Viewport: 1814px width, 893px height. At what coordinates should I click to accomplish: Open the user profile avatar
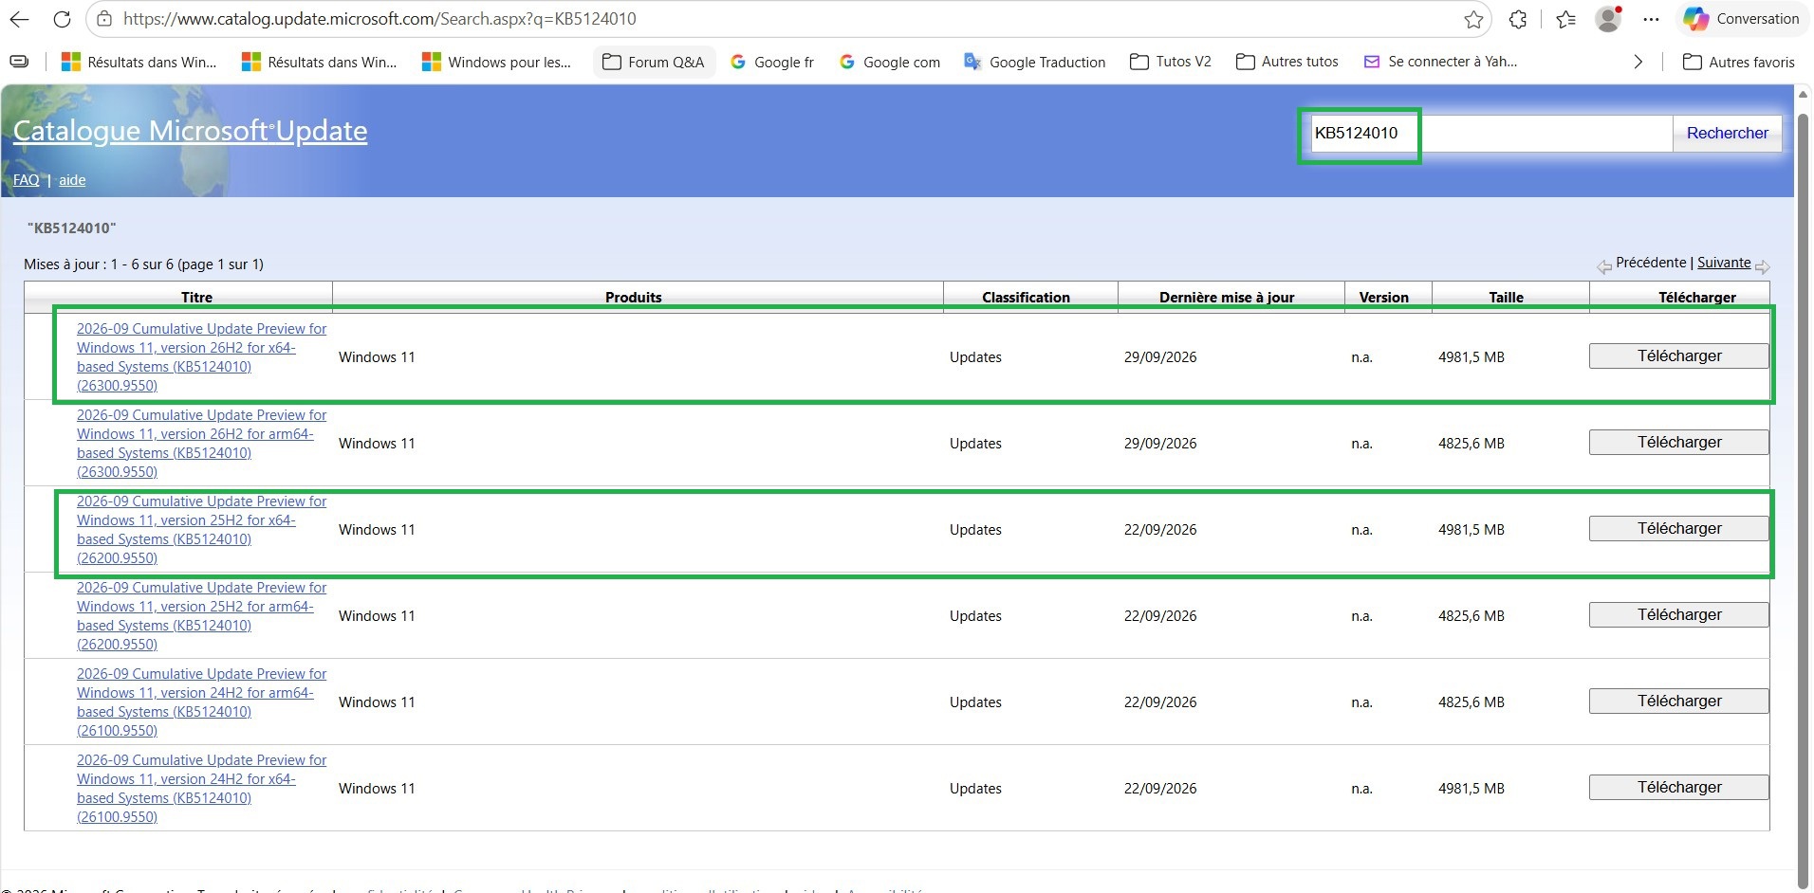[x=1608, y=19]
